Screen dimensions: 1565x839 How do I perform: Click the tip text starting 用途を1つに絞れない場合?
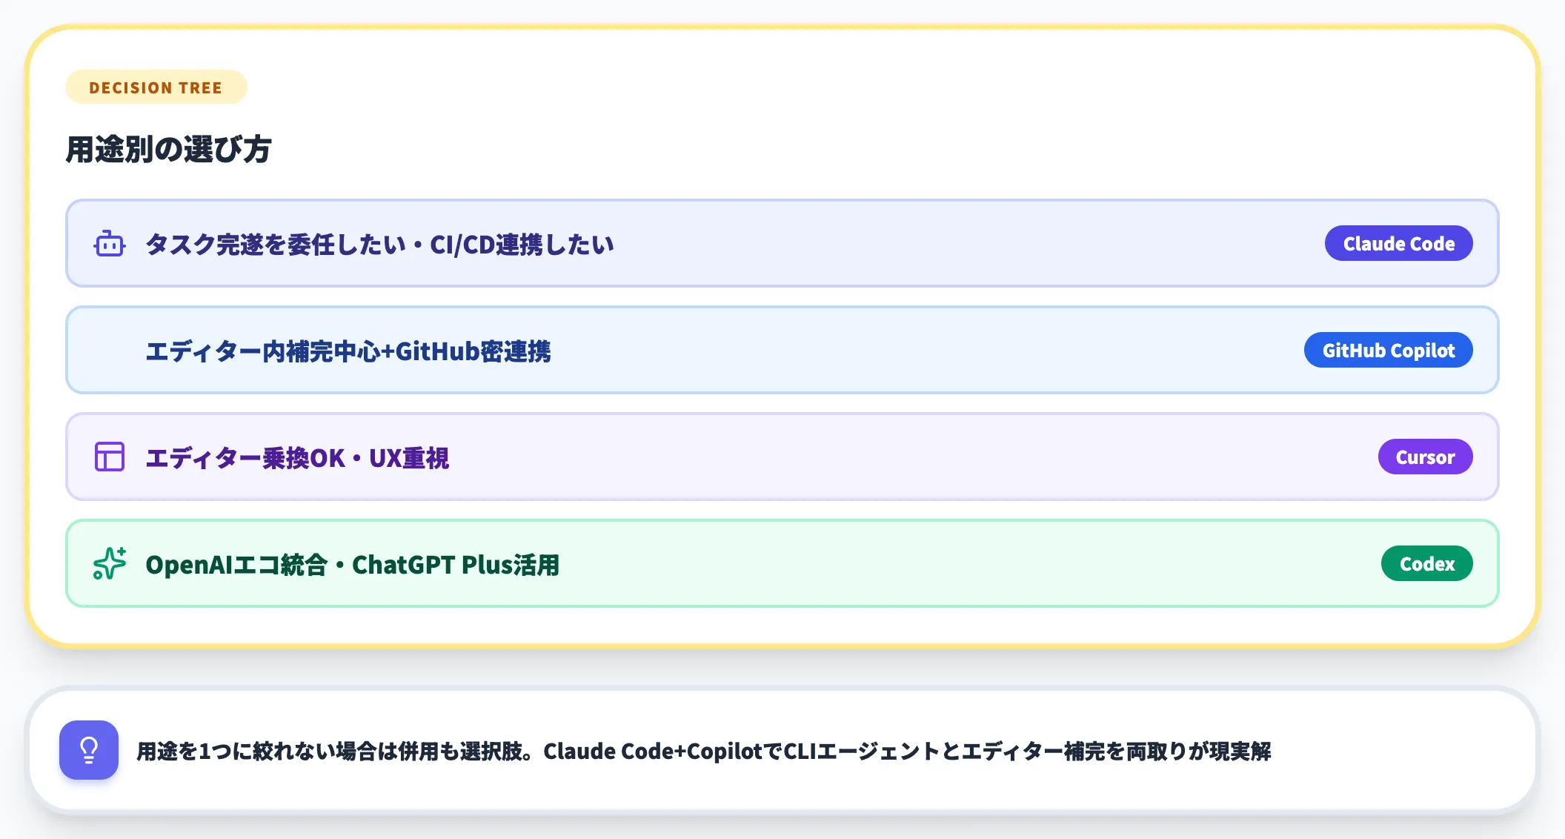(x=704, y=751)
